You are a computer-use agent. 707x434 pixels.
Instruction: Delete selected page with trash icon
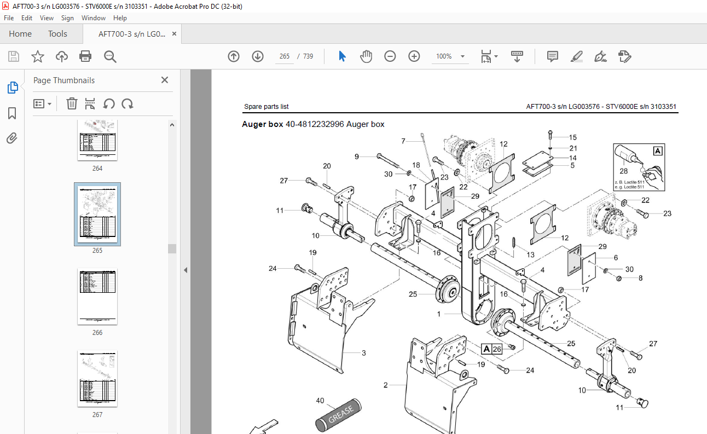[x=72, y=103]
